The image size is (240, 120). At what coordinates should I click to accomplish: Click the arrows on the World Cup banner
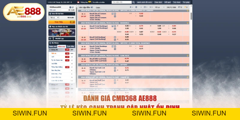coord(73,32)
